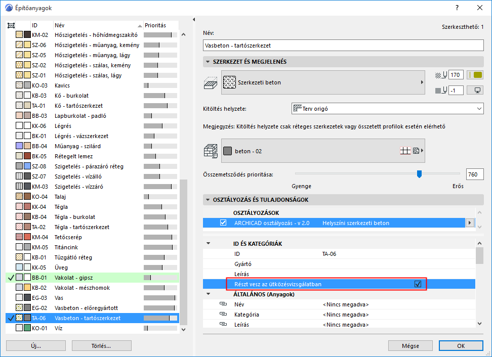Click the blue fill icon of Műanyag - szilárd
The height and width of the screenshot is (357, 492).
pyautogui.click(x=19, y=146)
